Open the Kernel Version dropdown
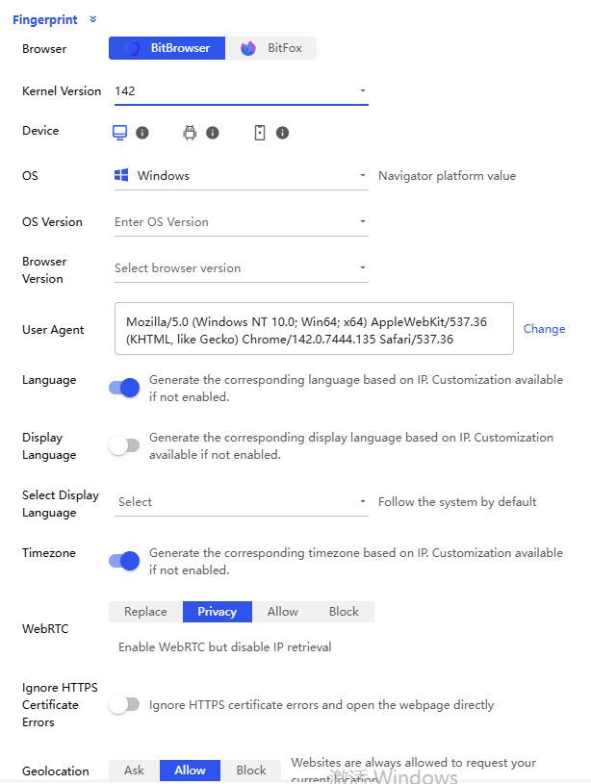Image resolution: width=591 pixels, height=784 pixels. click(362, 90)
